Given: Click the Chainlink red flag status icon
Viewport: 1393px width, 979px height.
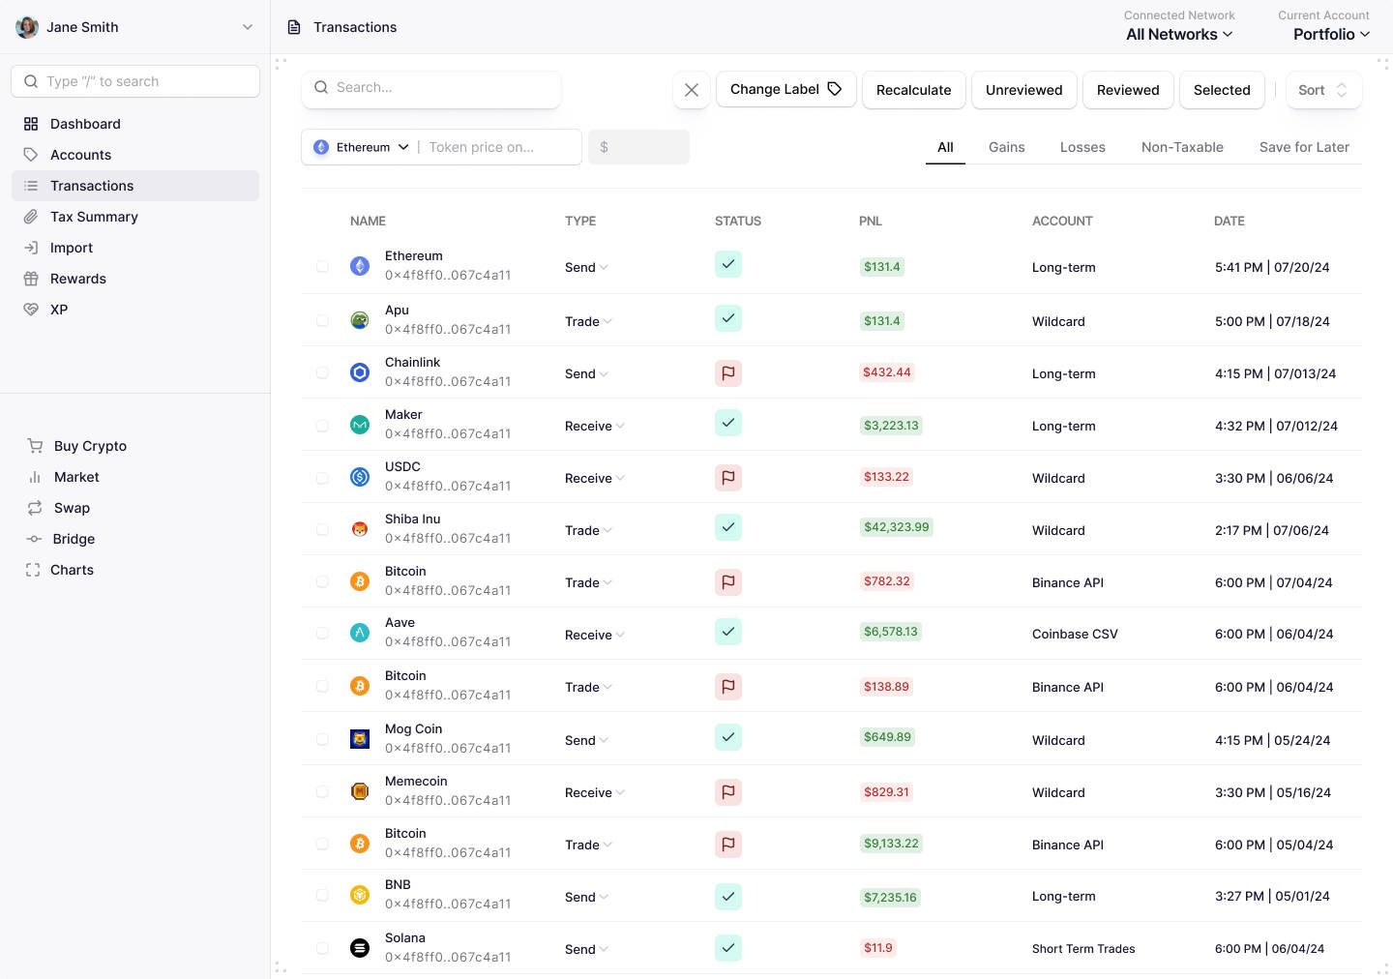Looking at the screenshot, I should (728, 372).
